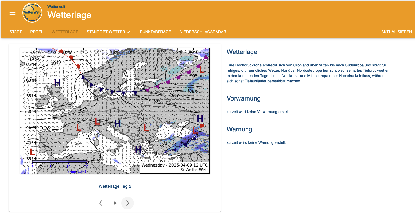Go to previous weather map with left chevron
The height and width of the screenshot is (215, 415).
pos(101,203)
